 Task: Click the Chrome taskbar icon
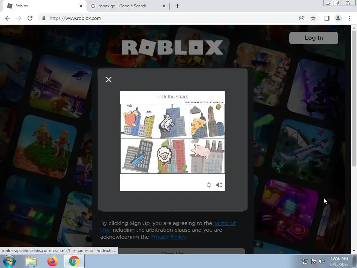click(x=74, y=261)
